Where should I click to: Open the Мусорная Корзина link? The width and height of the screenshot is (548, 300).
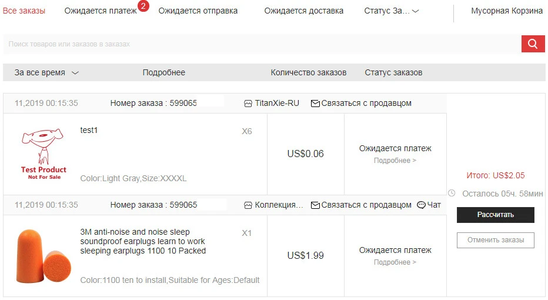click(507, 11)
